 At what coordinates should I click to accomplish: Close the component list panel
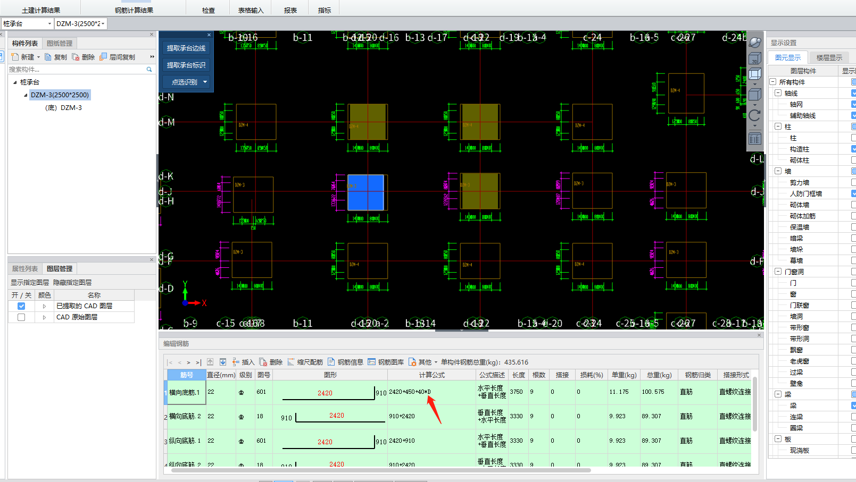[152, 35]
